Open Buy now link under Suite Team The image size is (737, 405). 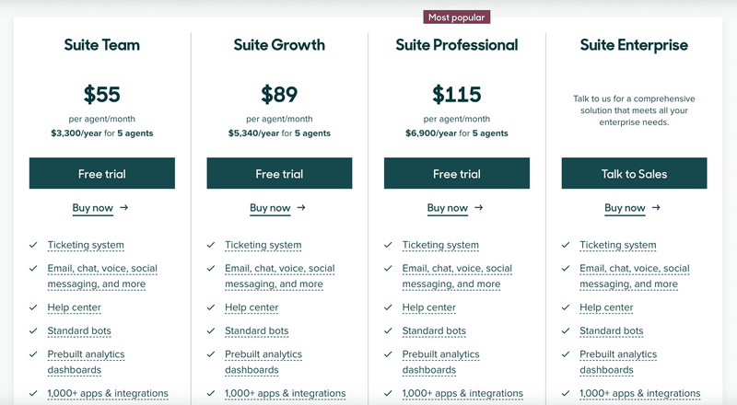pos(92,208)
